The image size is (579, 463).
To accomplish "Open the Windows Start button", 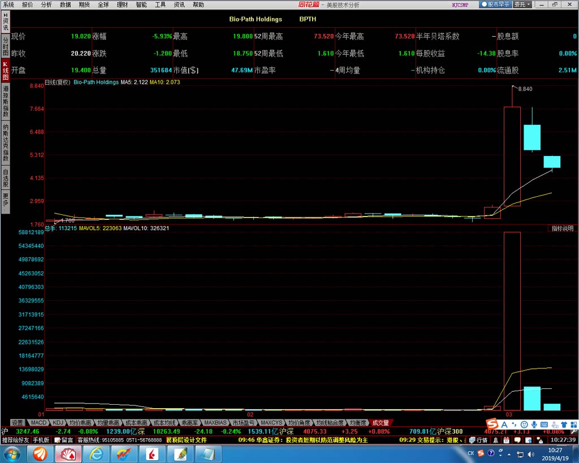I will (11, 454).
